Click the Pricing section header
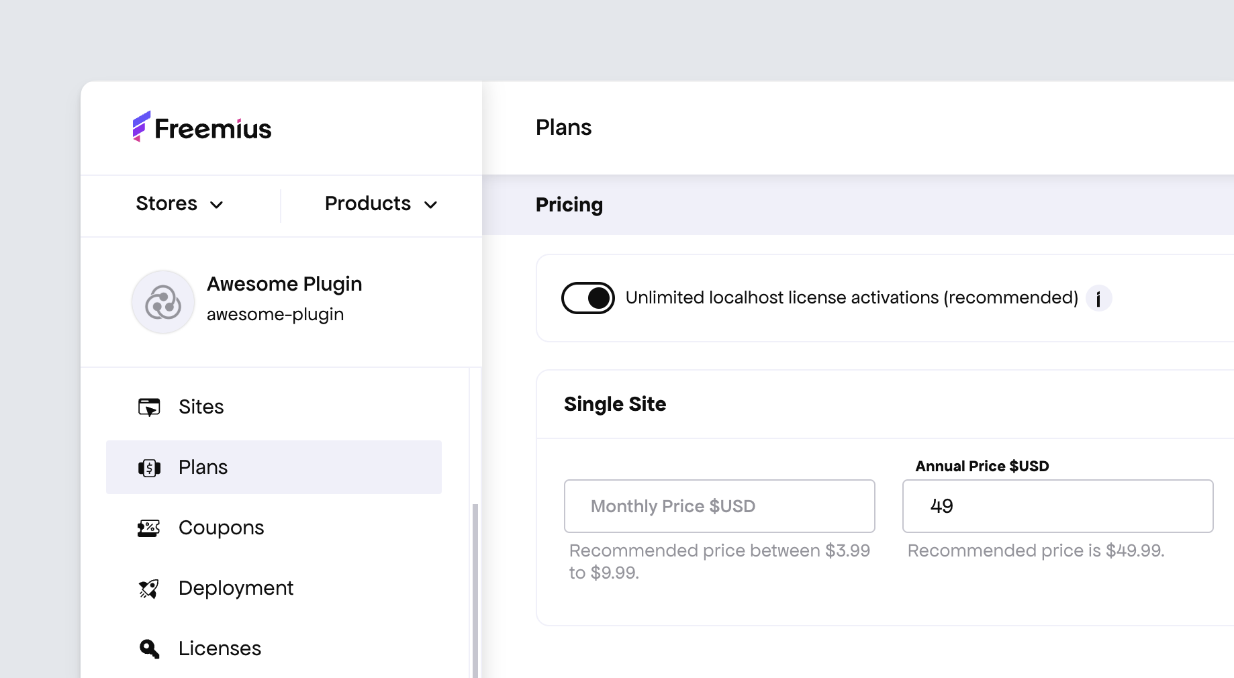 coord(569,205)
